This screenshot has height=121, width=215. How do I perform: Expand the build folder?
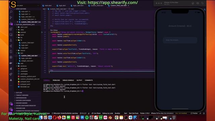[21, 35]
